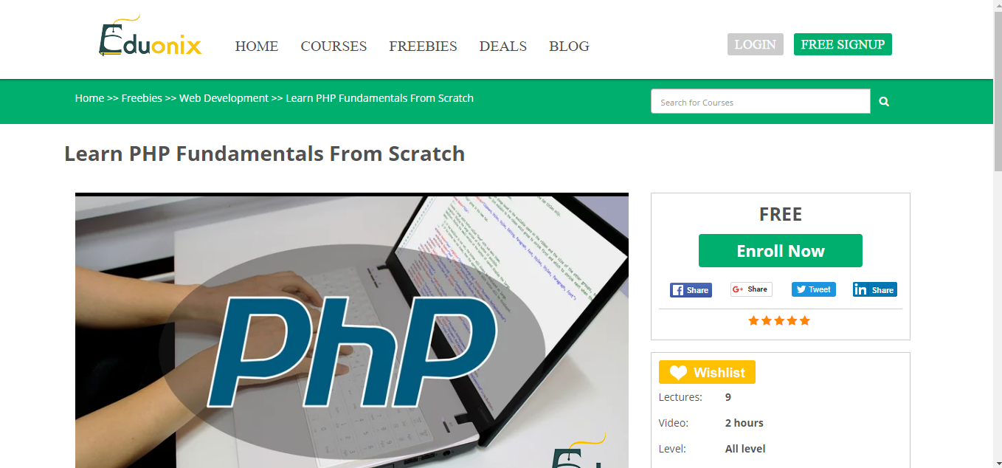Open the COURSES menu item
Viewport: 1002px width, 468px height.
click(334, 46)
